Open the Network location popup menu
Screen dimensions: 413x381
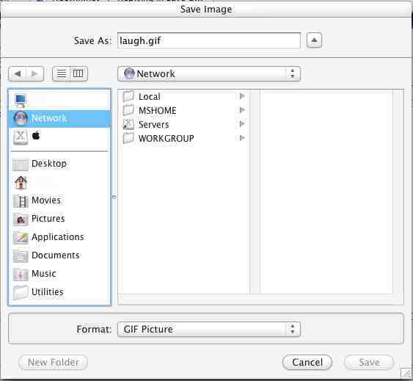click(209, 73)
